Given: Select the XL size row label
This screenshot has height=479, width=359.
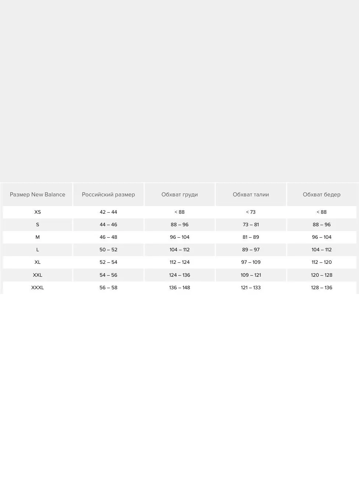Looking at the screenshot, I should [x=38, y=262].
